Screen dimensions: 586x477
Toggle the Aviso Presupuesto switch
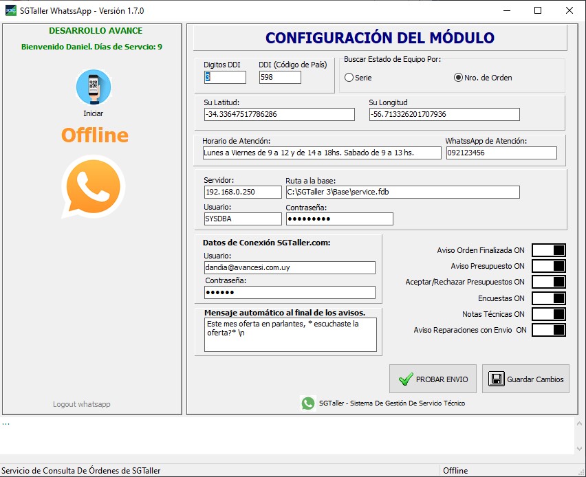click(x=549, y=266)
